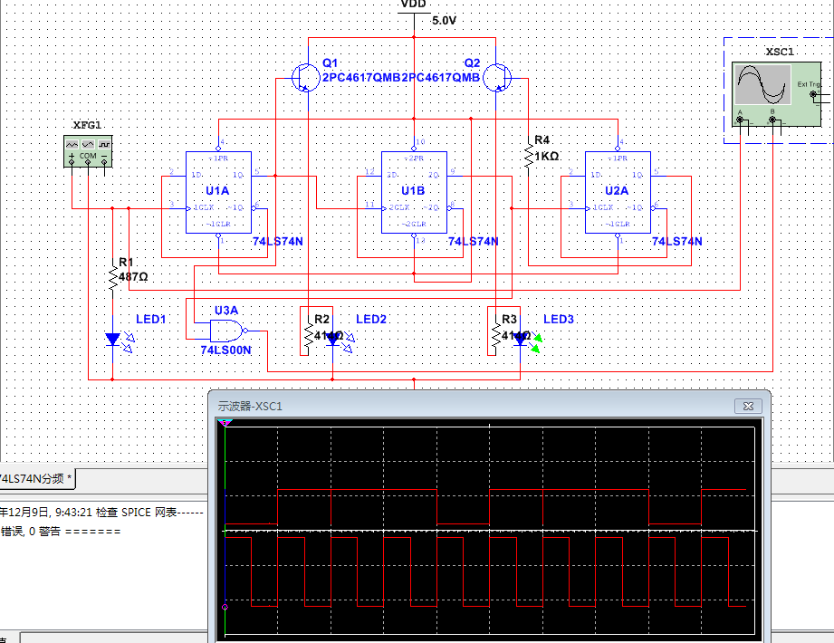Select the U1B flip-flop component
Viewport: 834px width, 643px height.
tap(415, 192)
